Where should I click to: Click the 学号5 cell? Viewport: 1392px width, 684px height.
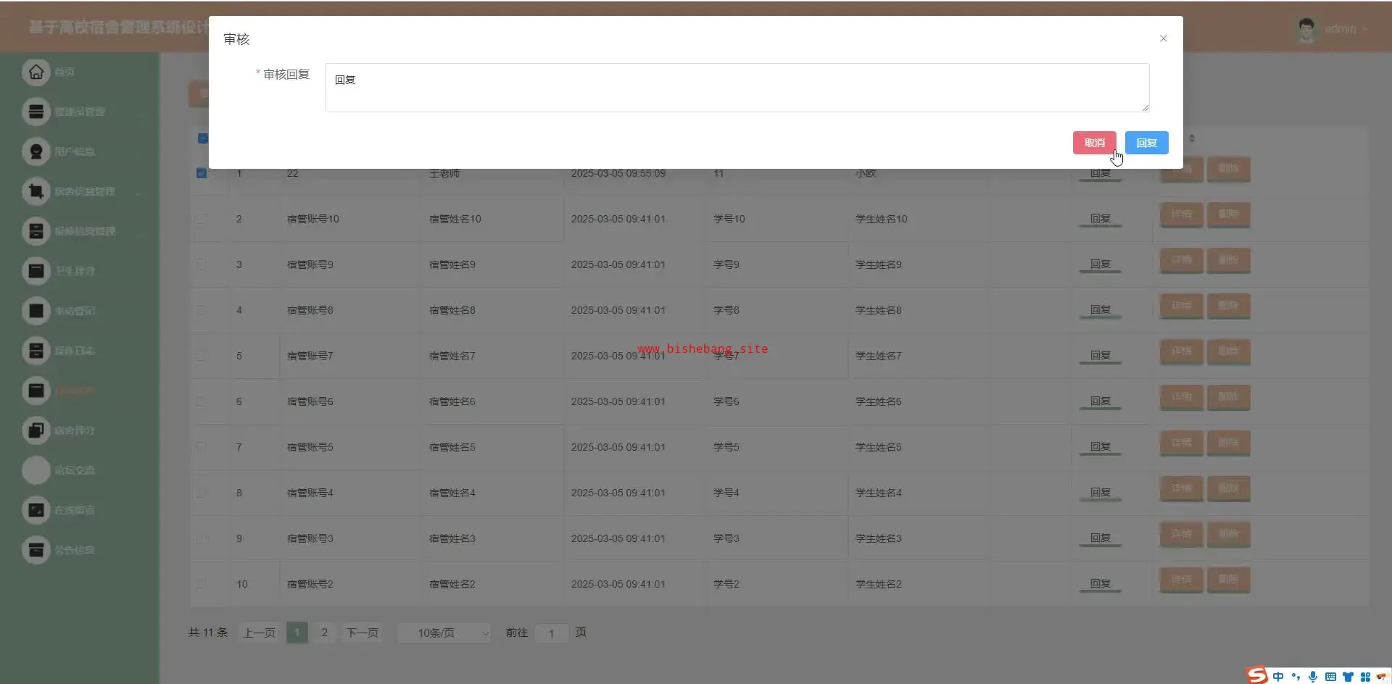pos(726,447)
